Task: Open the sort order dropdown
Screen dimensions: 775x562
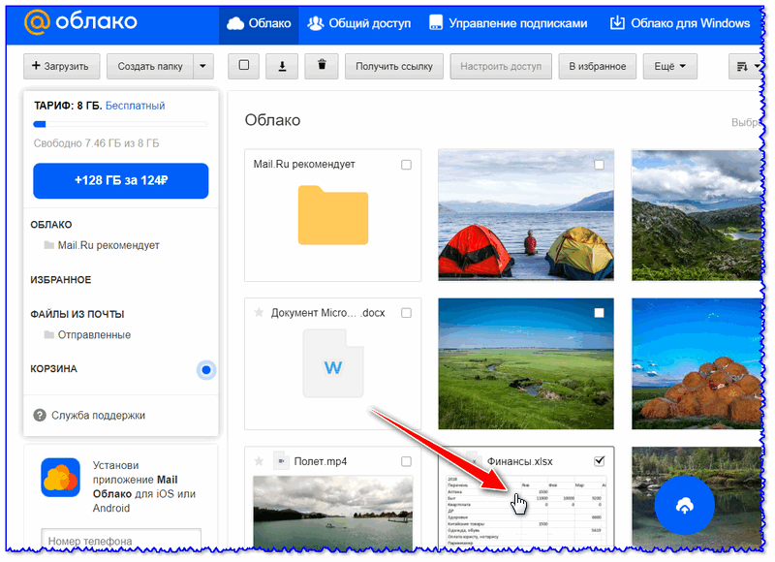Action: point(746,66)
